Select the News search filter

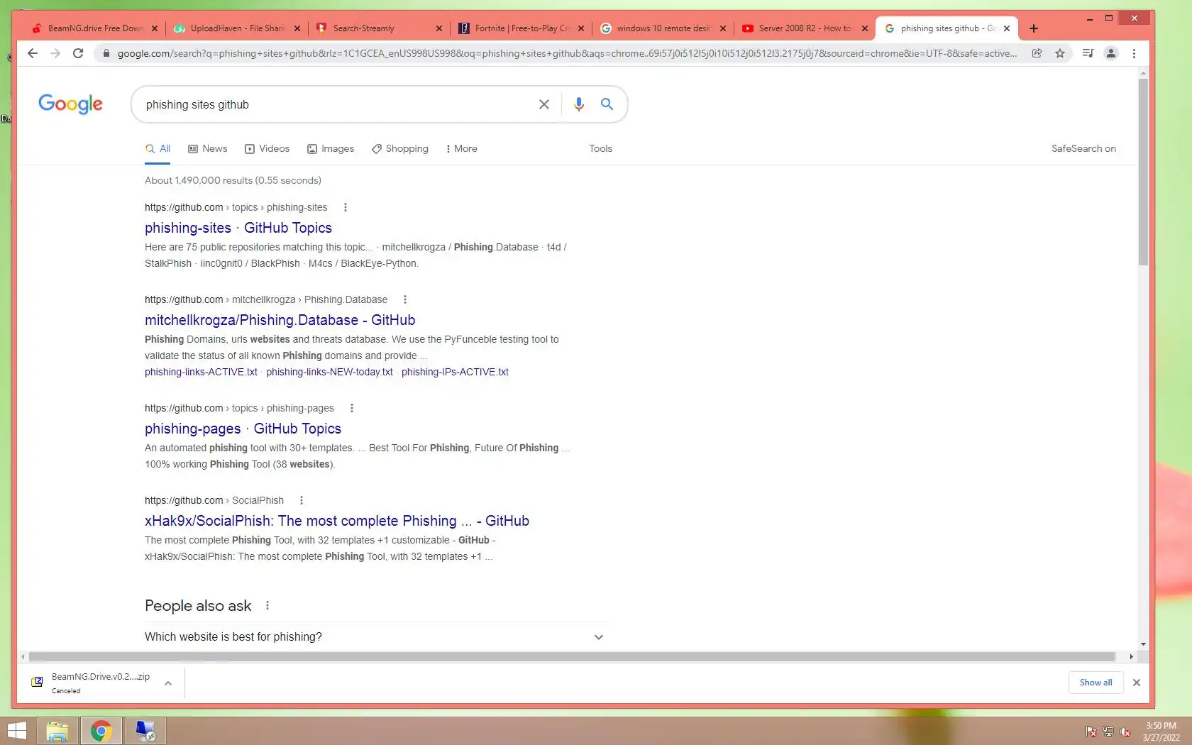pyautogui.click(x=208, y=148)
